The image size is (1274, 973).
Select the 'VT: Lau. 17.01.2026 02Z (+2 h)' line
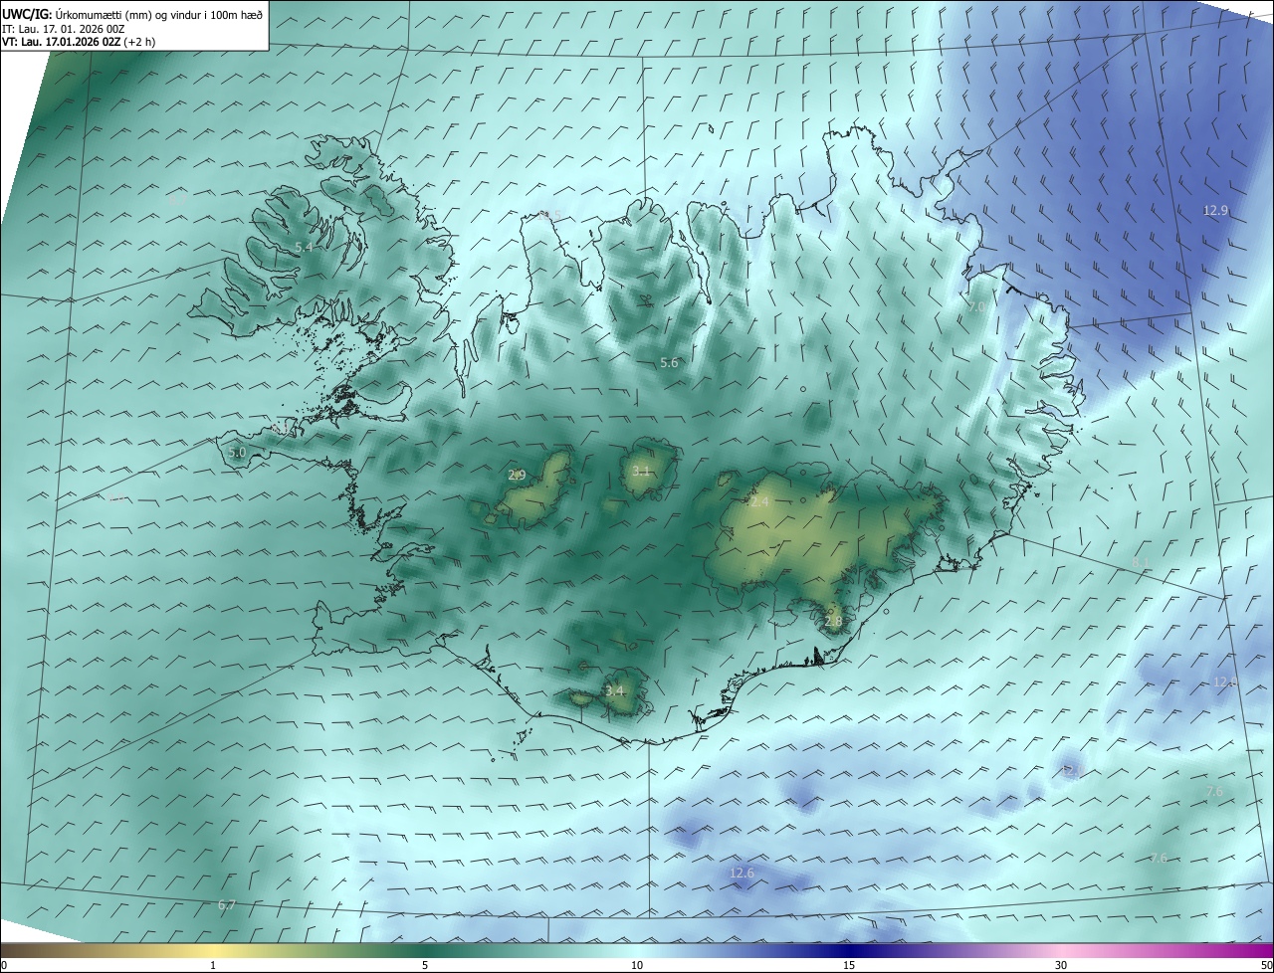click(x=79, y=42)
